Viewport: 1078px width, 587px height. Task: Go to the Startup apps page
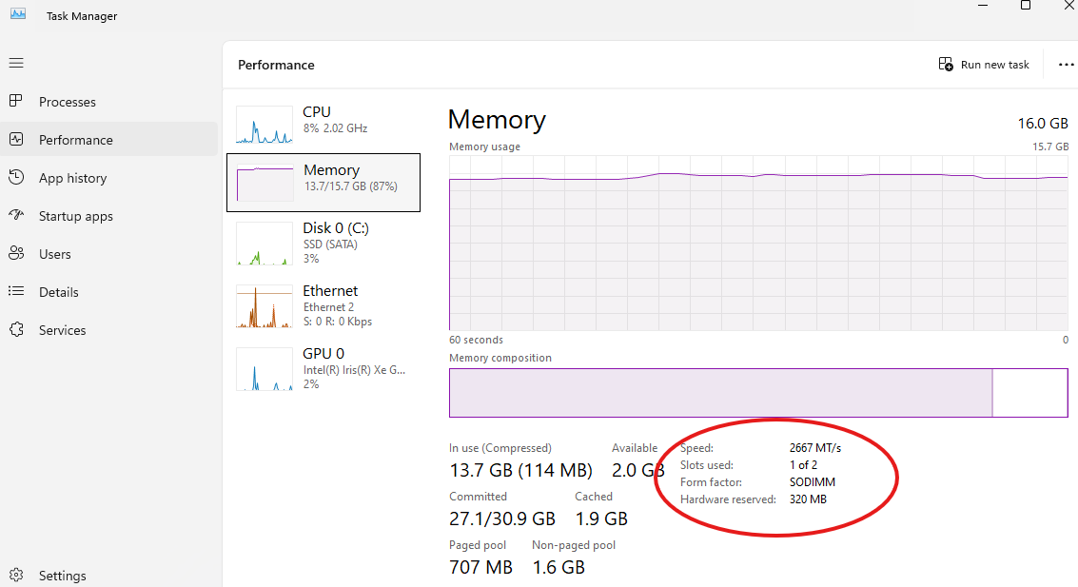click(x=75, y=216)
